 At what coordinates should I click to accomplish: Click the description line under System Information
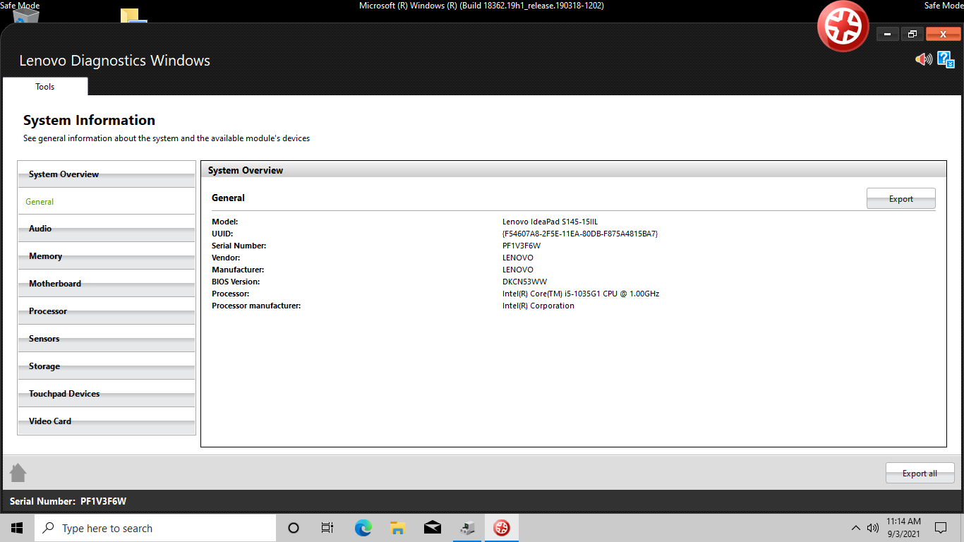click(167, 138)
